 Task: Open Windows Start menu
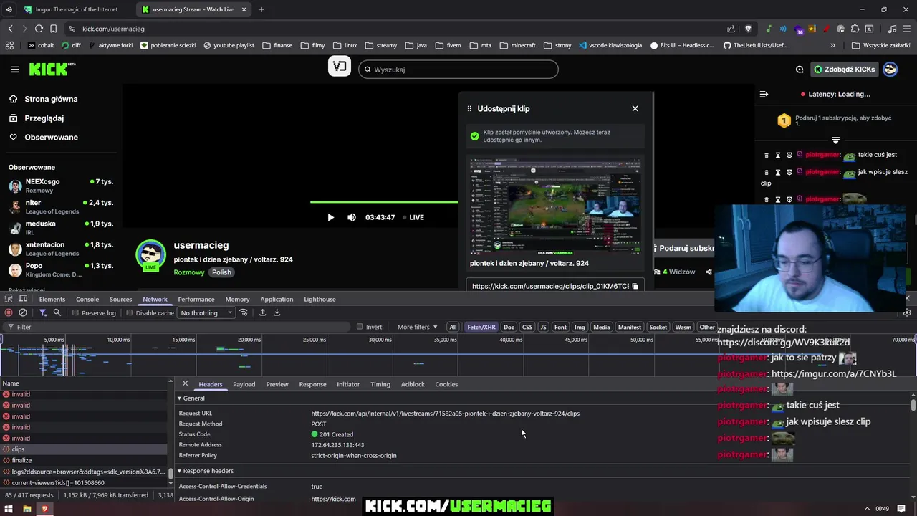click(9, 509)
